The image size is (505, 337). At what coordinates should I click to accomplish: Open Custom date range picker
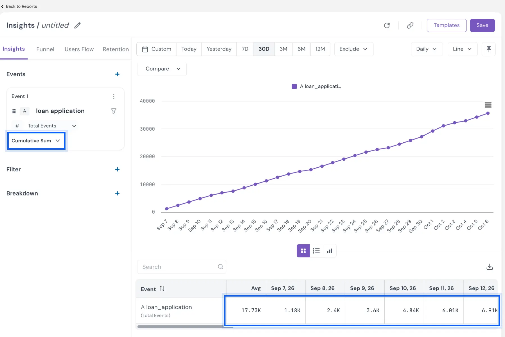pos(157,49)
